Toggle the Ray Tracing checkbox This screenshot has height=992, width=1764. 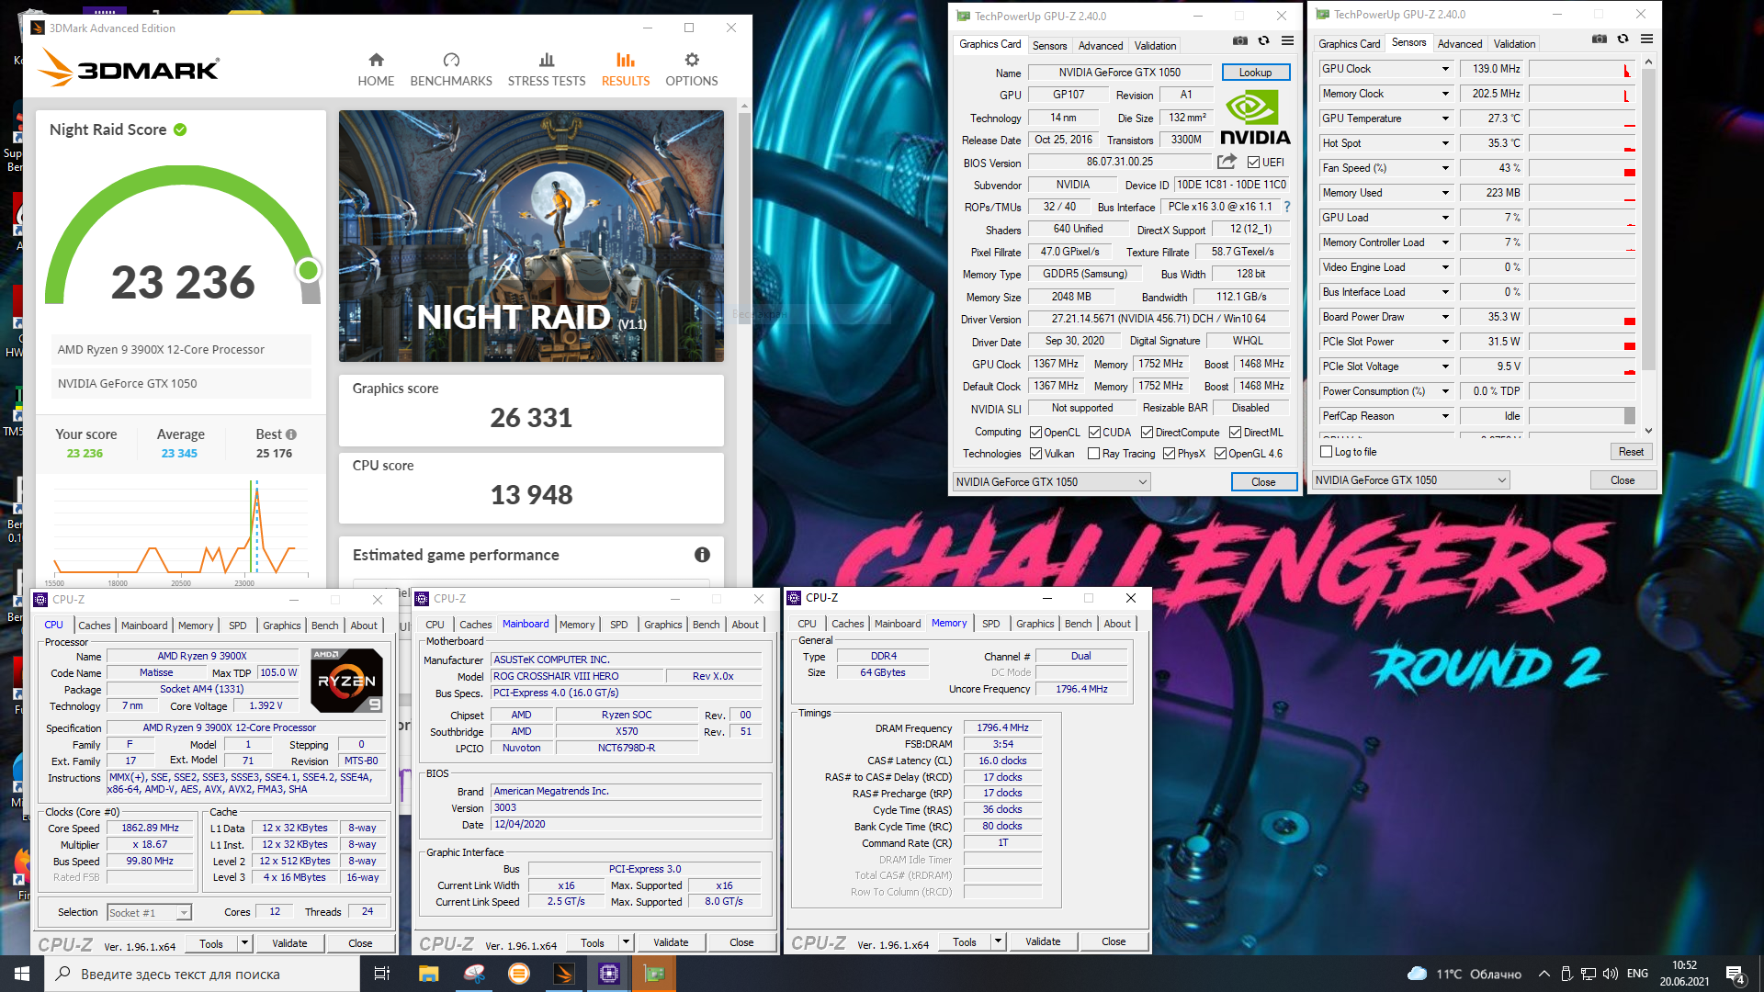click(x=1093, y=454)
